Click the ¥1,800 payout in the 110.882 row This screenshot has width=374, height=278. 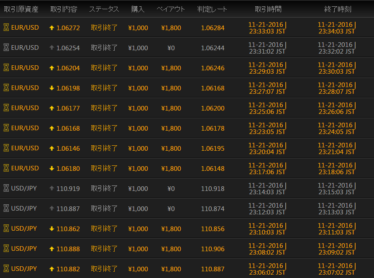(x=171, y=269)
